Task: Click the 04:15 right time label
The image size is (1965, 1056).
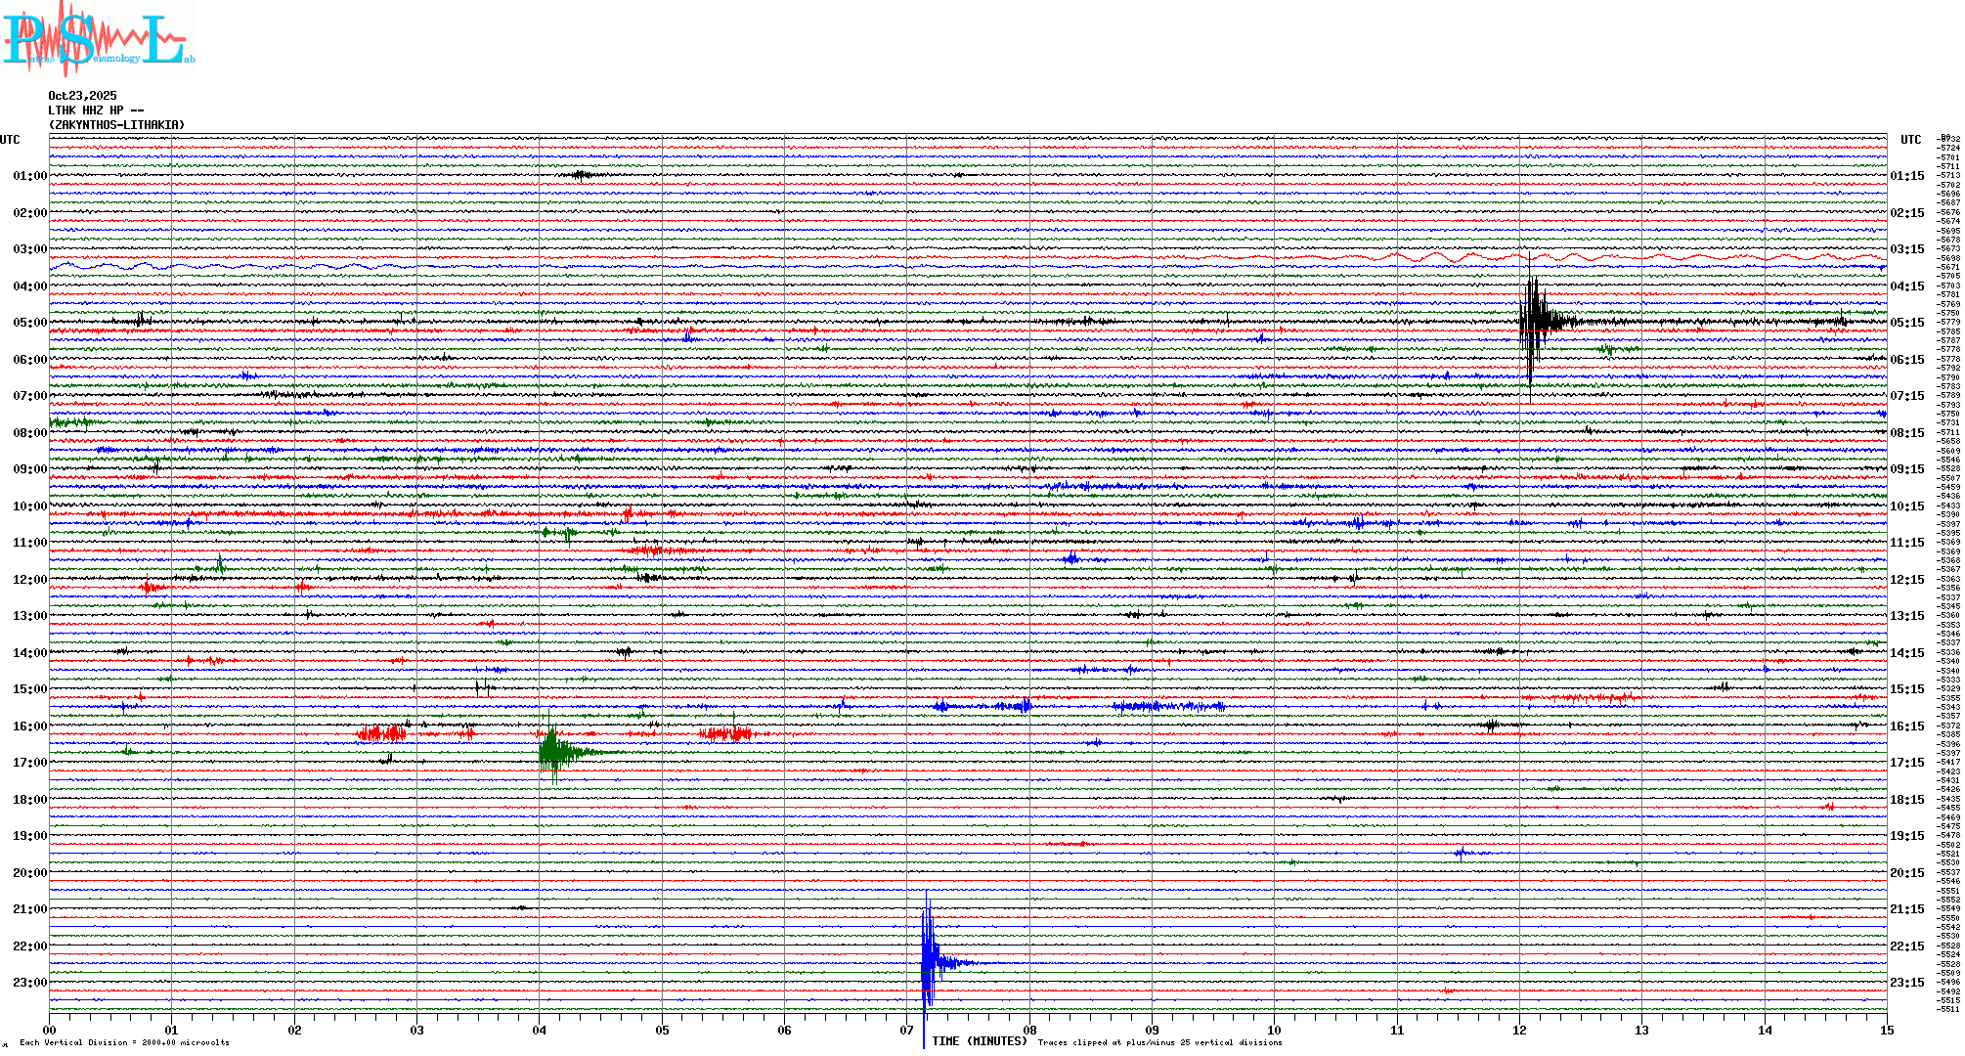Action: point(1906,286)
